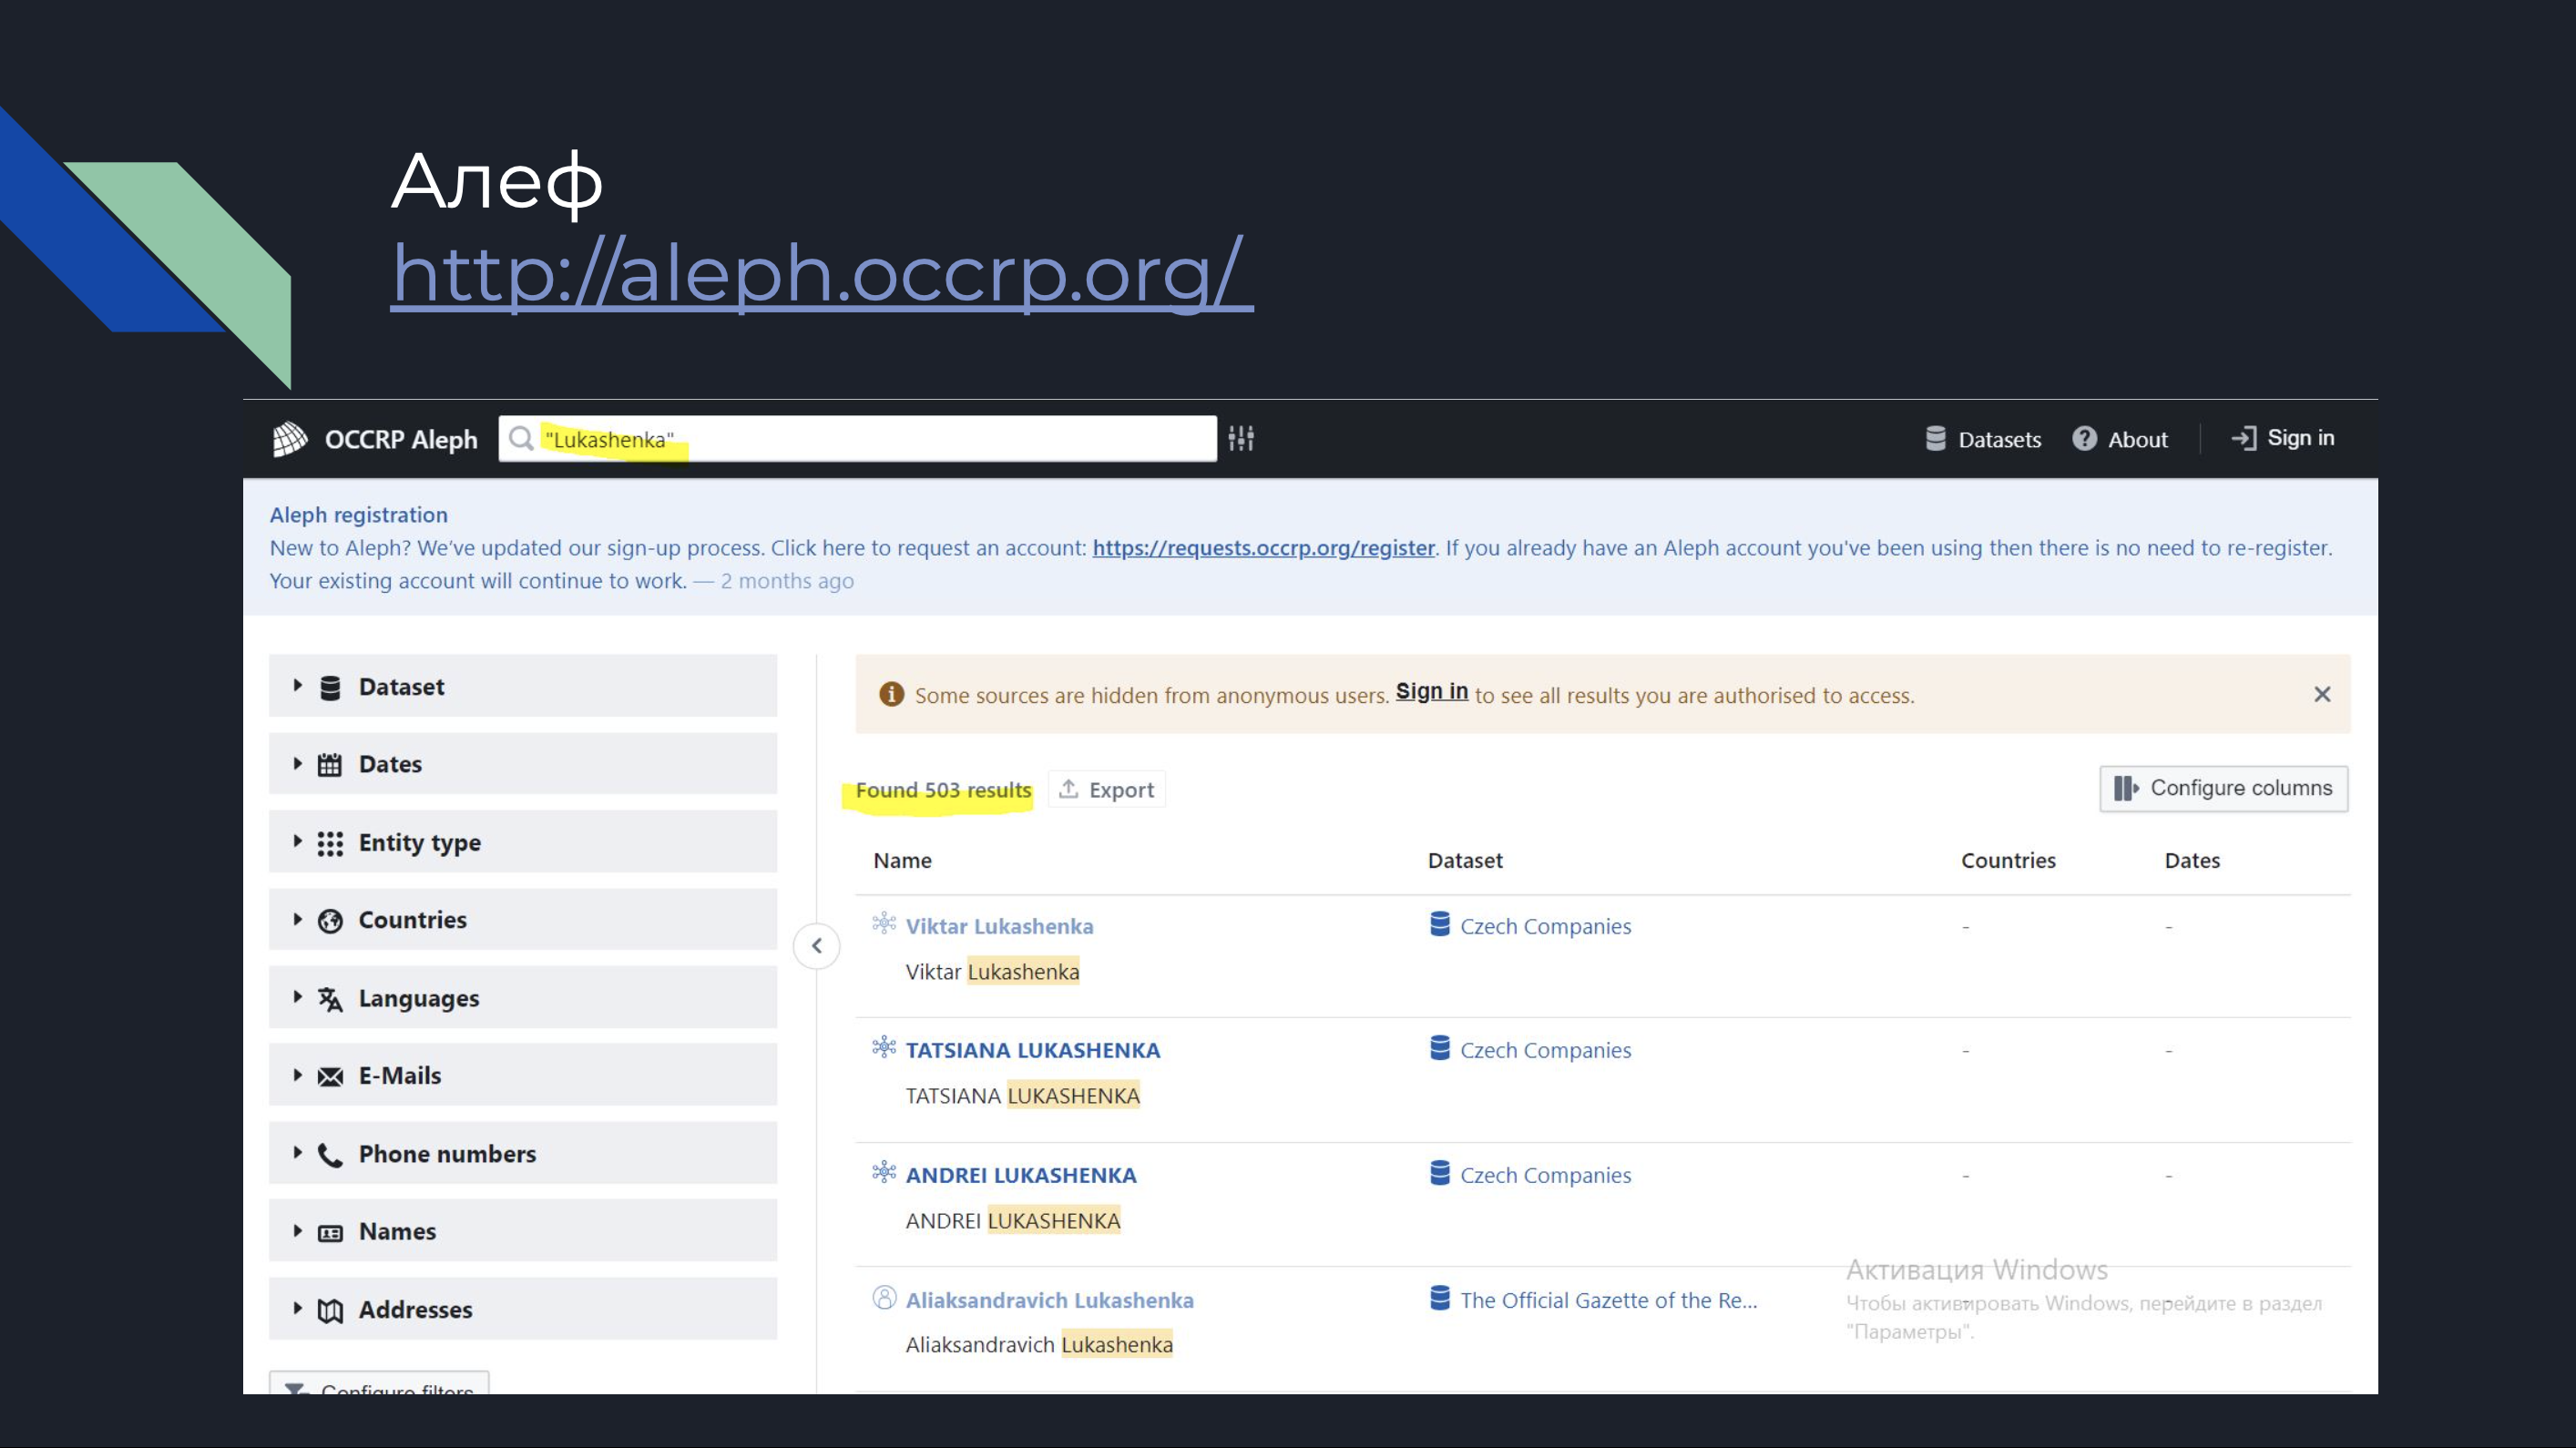2576x1448 pixels.
Task: Expand the Names filter arrow
Action: (298, 1231)
